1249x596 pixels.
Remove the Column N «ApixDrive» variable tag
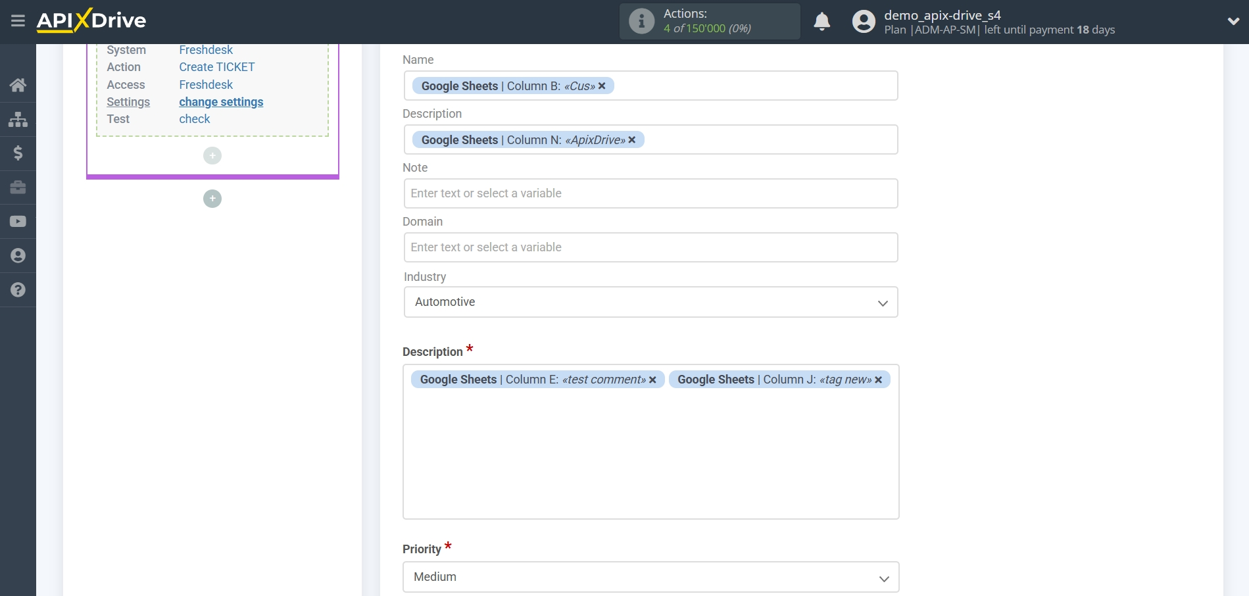632,140
